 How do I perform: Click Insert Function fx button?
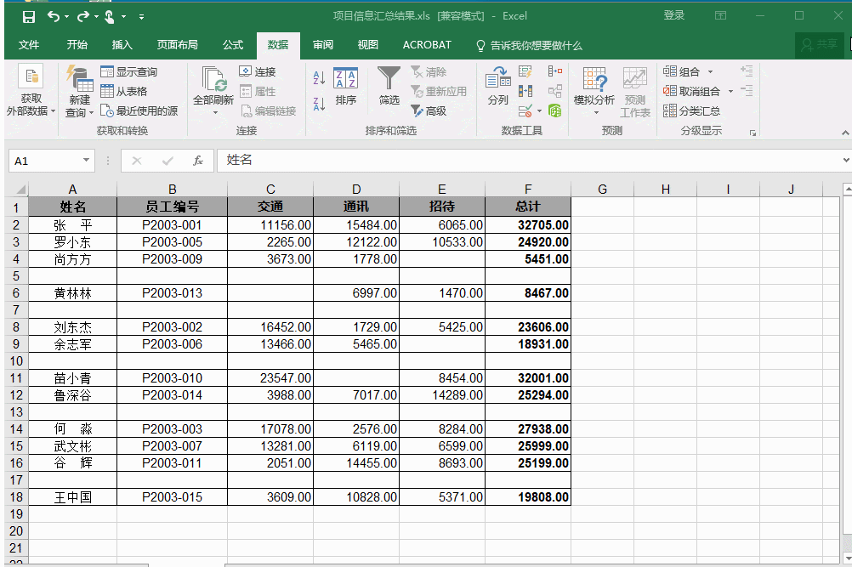198,161
